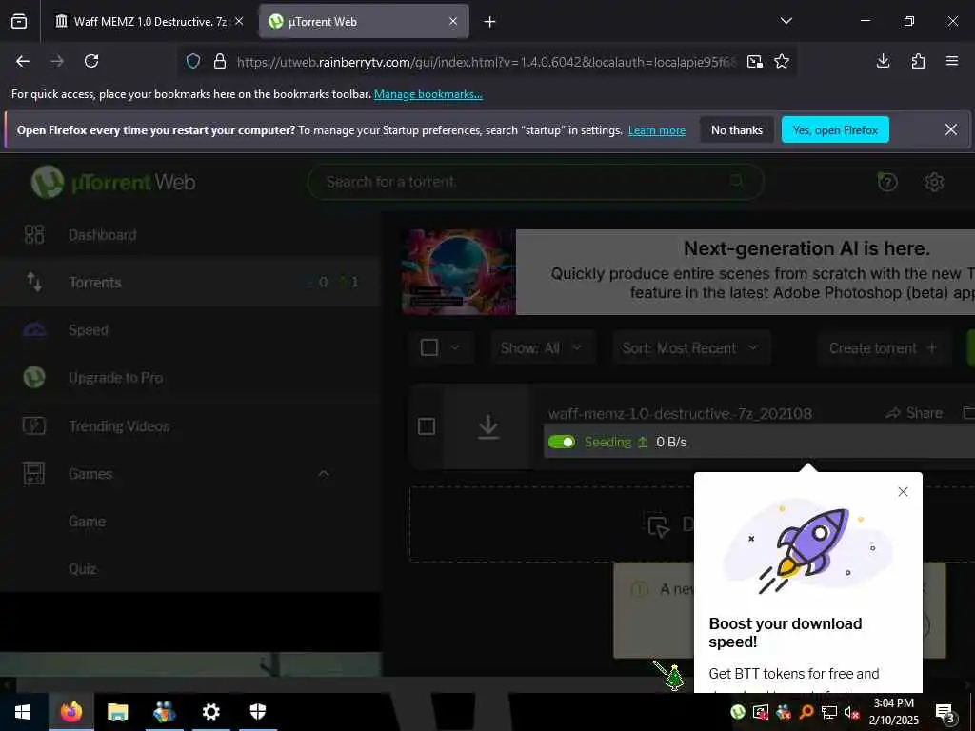
Task: Open the Show: All filter dropdown
Action: click(543, 348)
